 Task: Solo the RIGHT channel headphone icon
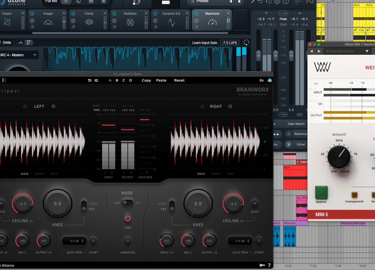click(202, 106)
